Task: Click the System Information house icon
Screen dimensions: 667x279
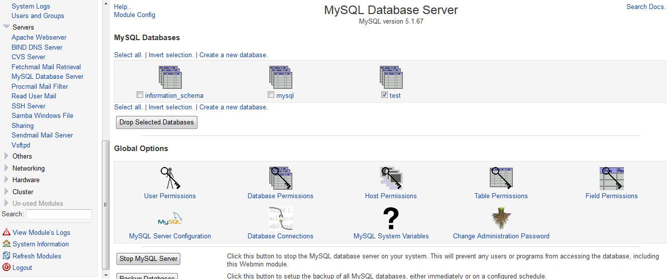Action: 7,243
